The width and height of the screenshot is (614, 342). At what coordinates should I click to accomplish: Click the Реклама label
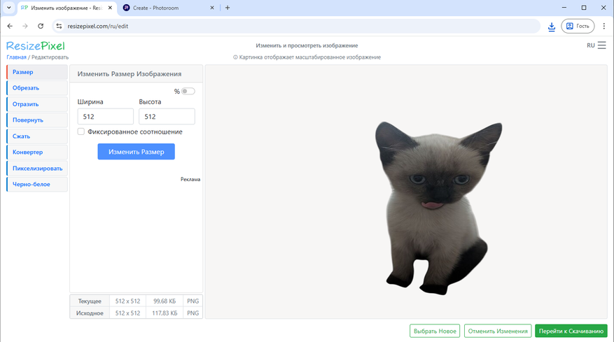(x=190, y=179)
